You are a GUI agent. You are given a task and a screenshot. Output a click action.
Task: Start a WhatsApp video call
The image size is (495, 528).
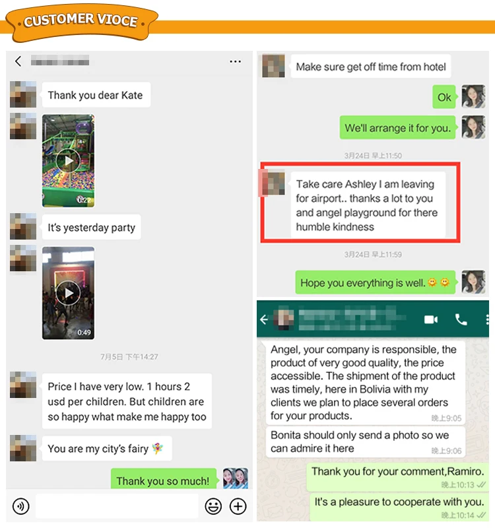(431, 319)
